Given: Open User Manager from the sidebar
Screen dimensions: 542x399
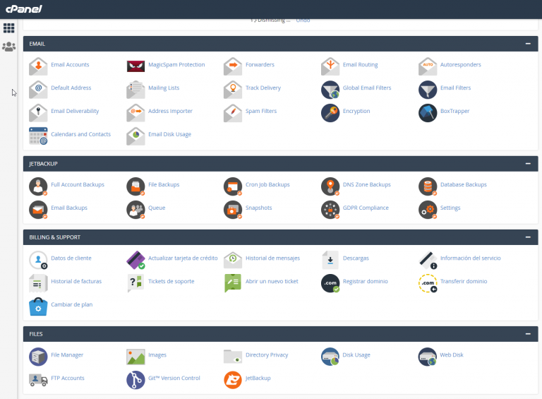Looking at the screenshot, I should pos(8,47).
